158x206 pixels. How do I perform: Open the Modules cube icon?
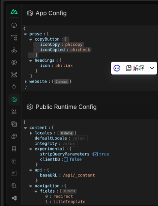(x=14, y=75)
